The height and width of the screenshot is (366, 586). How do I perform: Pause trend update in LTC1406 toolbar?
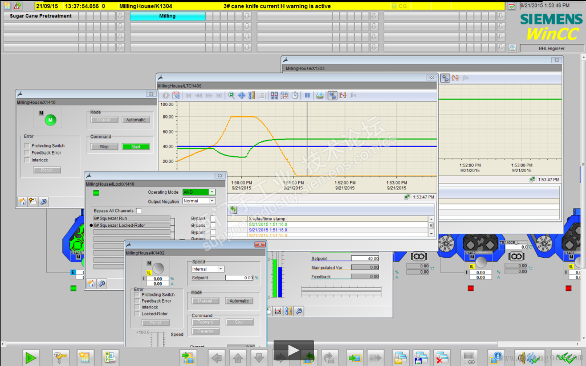(307, 95)
